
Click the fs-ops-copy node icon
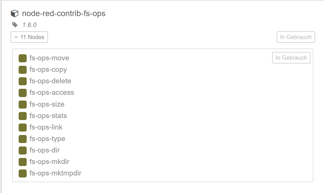point(23,70)
